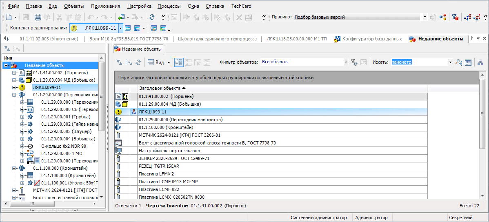Open the Объекты menu
Image resolution: width=489 pixels, height=222 pixels.
pyautogui.click(x=74, y=6)
